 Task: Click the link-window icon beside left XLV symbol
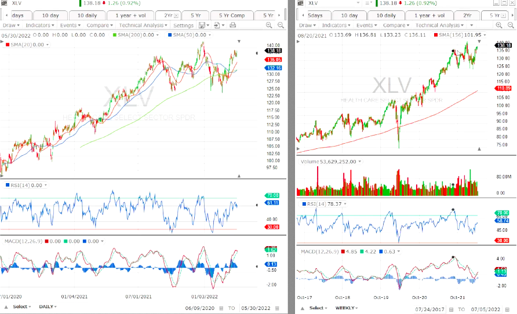tap(4, 3)
